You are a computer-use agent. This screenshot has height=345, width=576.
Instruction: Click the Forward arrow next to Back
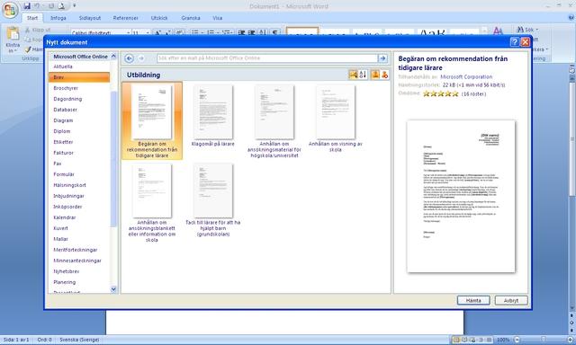(141, 58)
